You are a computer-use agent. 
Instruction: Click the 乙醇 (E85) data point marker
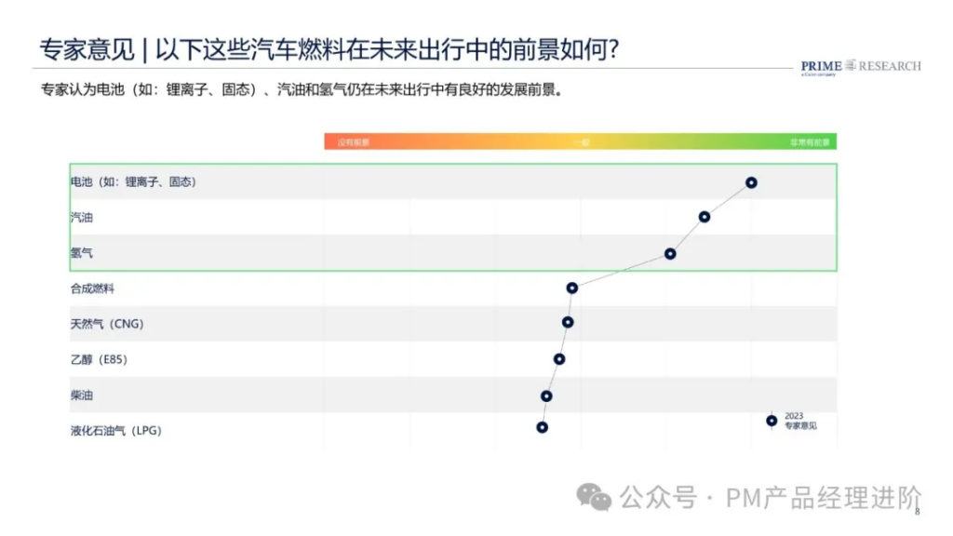pos(559,359)
